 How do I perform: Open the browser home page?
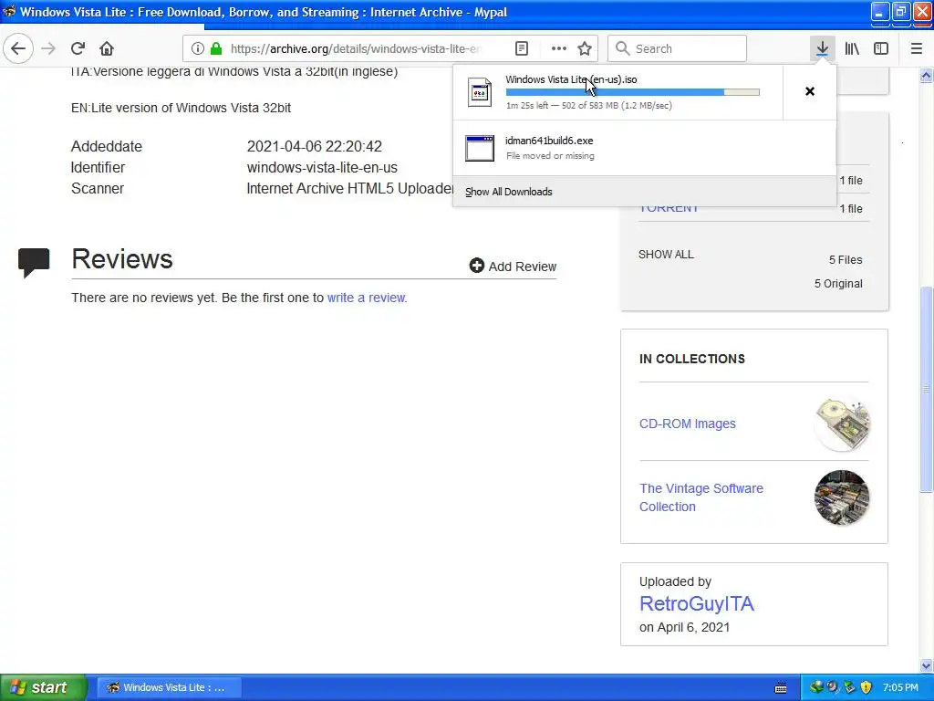(107, 48)
